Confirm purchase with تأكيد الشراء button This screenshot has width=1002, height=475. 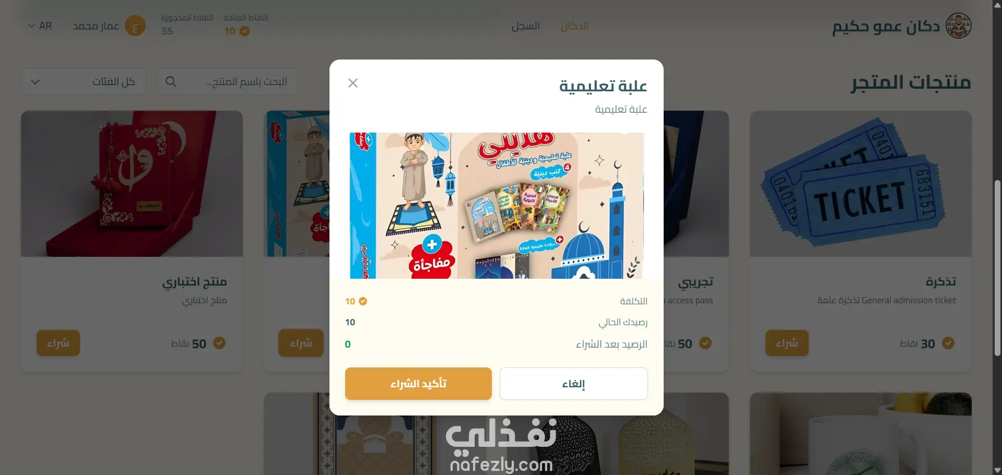418,384
